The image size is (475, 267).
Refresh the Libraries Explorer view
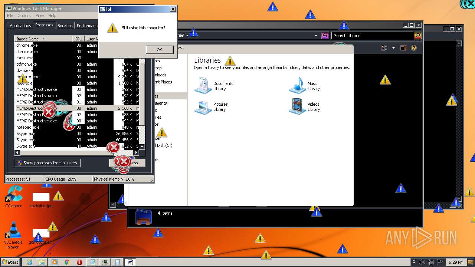click(x=325, y=36)
